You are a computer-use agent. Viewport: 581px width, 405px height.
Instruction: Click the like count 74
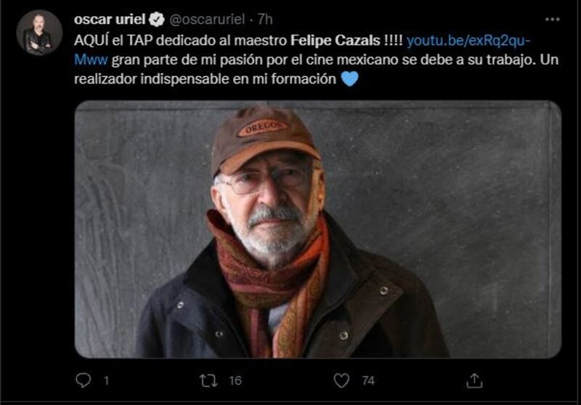click(x=368, y=380)
